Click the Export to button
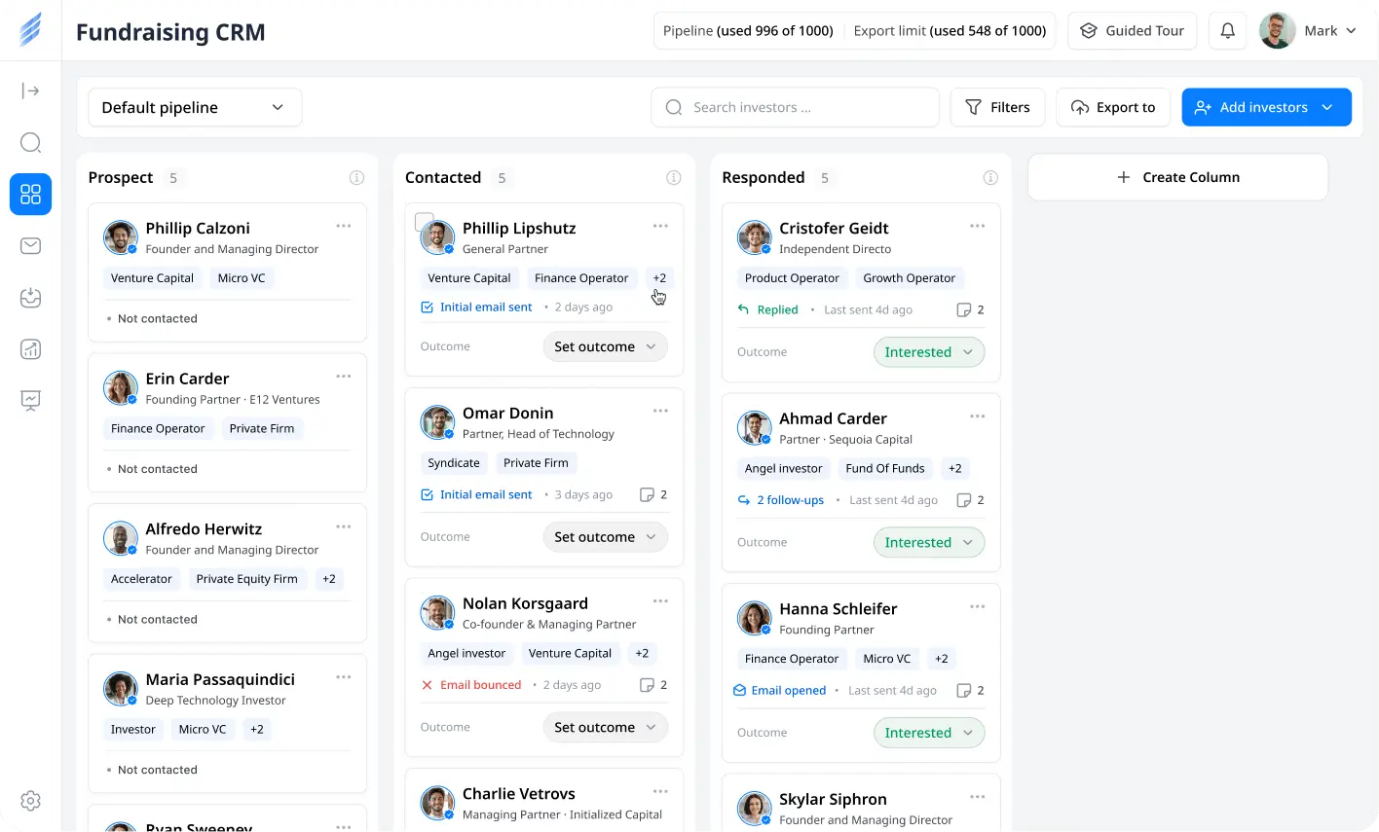Image resolution: width=1379 pixels, height=832 pixels. point(1113,107)
